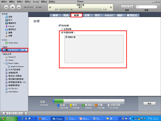Click the add playlist plus button
The height and width of the screenshot is (121, 161).
coord(6,113)
